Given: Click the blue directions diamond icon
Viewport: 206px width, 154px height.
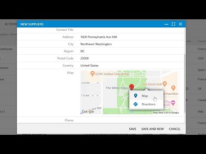Looking at the screenshot, I should [x=136, y=104].
